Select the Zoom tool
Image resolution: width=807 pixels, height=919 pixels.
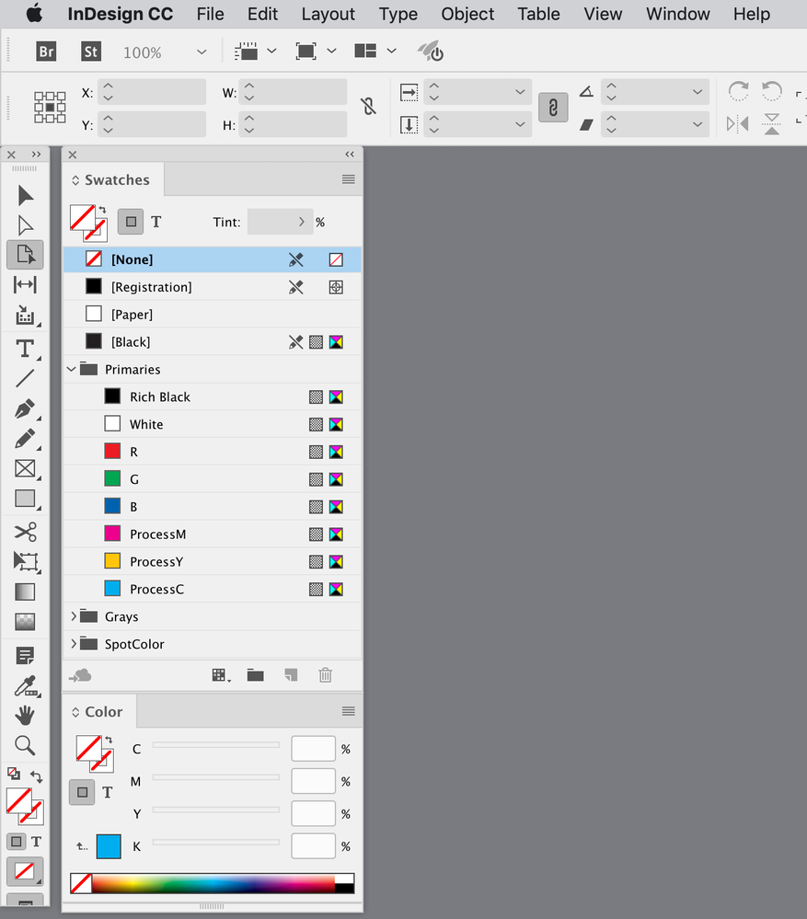(25, 745)
